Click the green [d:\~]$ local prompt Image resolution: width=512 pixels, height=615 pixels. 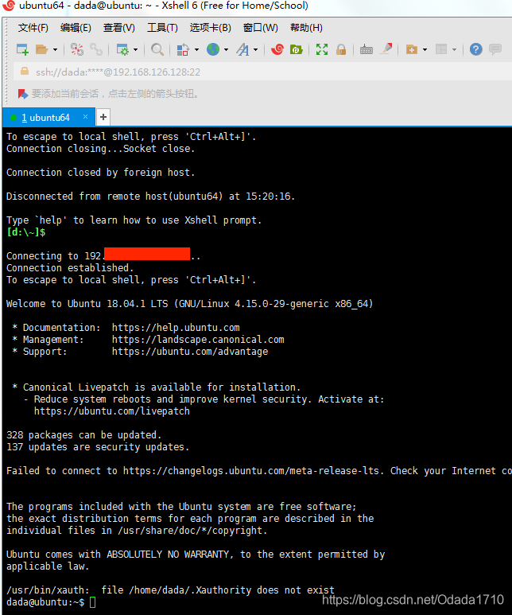[26, 232]
